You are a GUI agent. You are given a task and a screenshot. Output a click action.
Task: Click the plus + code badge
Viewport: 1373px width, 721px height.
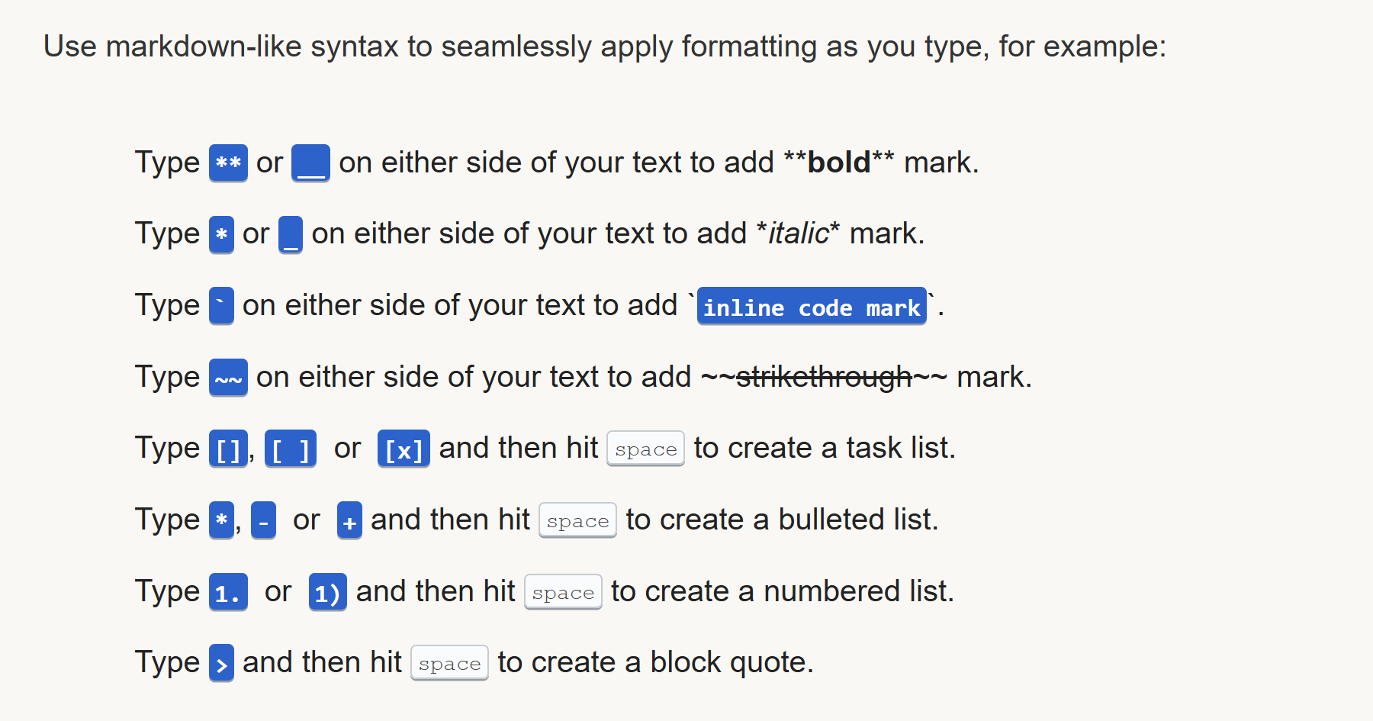click(349, 520)
